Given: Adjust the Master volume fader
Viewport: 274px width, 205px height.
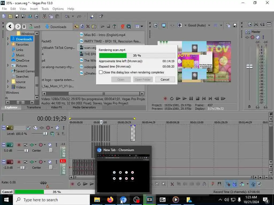Looking at the screenshot, I should click(249, 66).
